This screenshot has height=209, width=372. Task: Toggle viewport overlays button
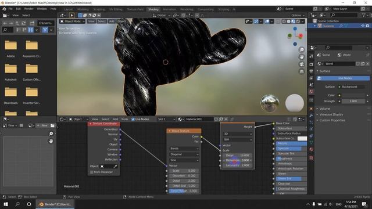[x=267, y=21]
